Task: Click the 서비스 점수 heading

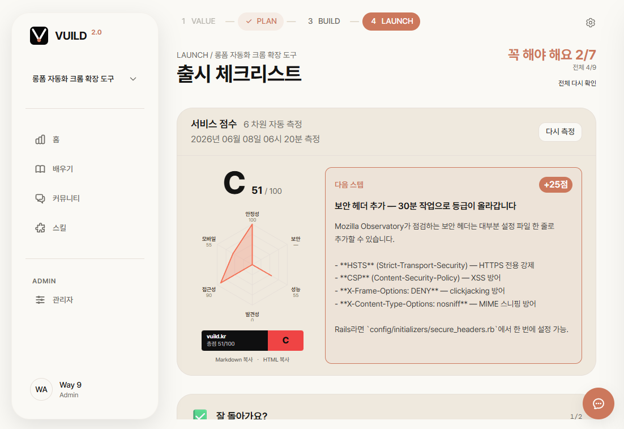Action: [213, 124]
